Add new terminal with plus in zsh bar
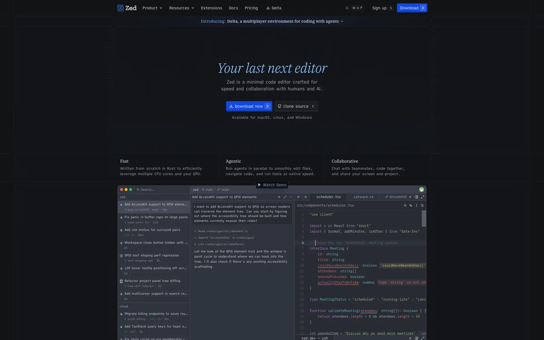The height and width of the screenshot is (340, 544). pos(410,338)
